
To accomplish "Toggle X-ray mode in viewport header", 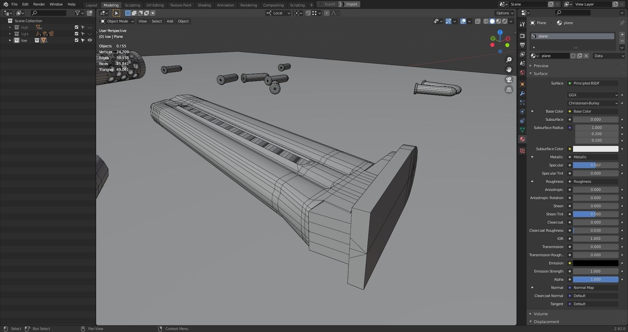I will tap(478, 21).
